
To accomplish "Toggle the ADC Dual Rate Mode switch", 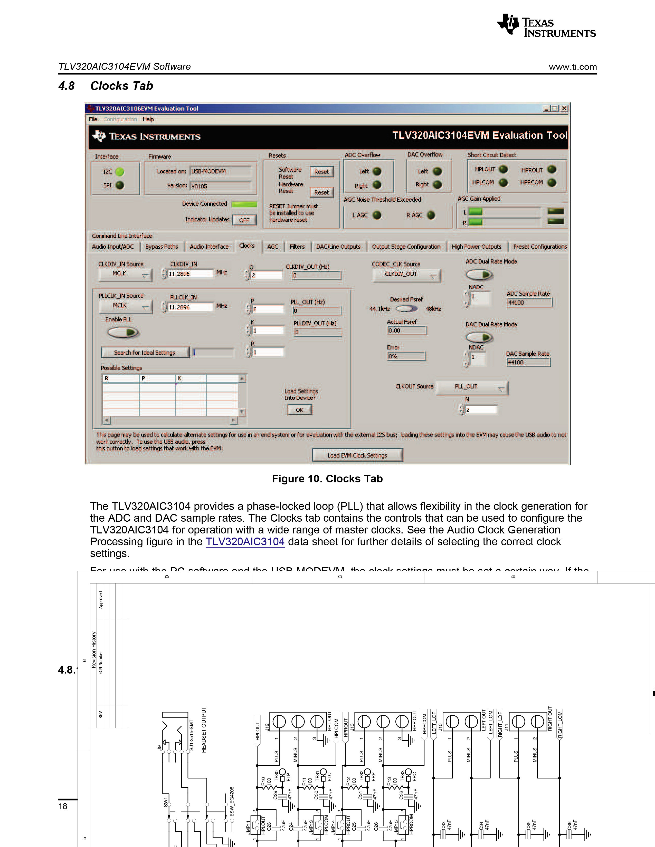I will 480,275.
